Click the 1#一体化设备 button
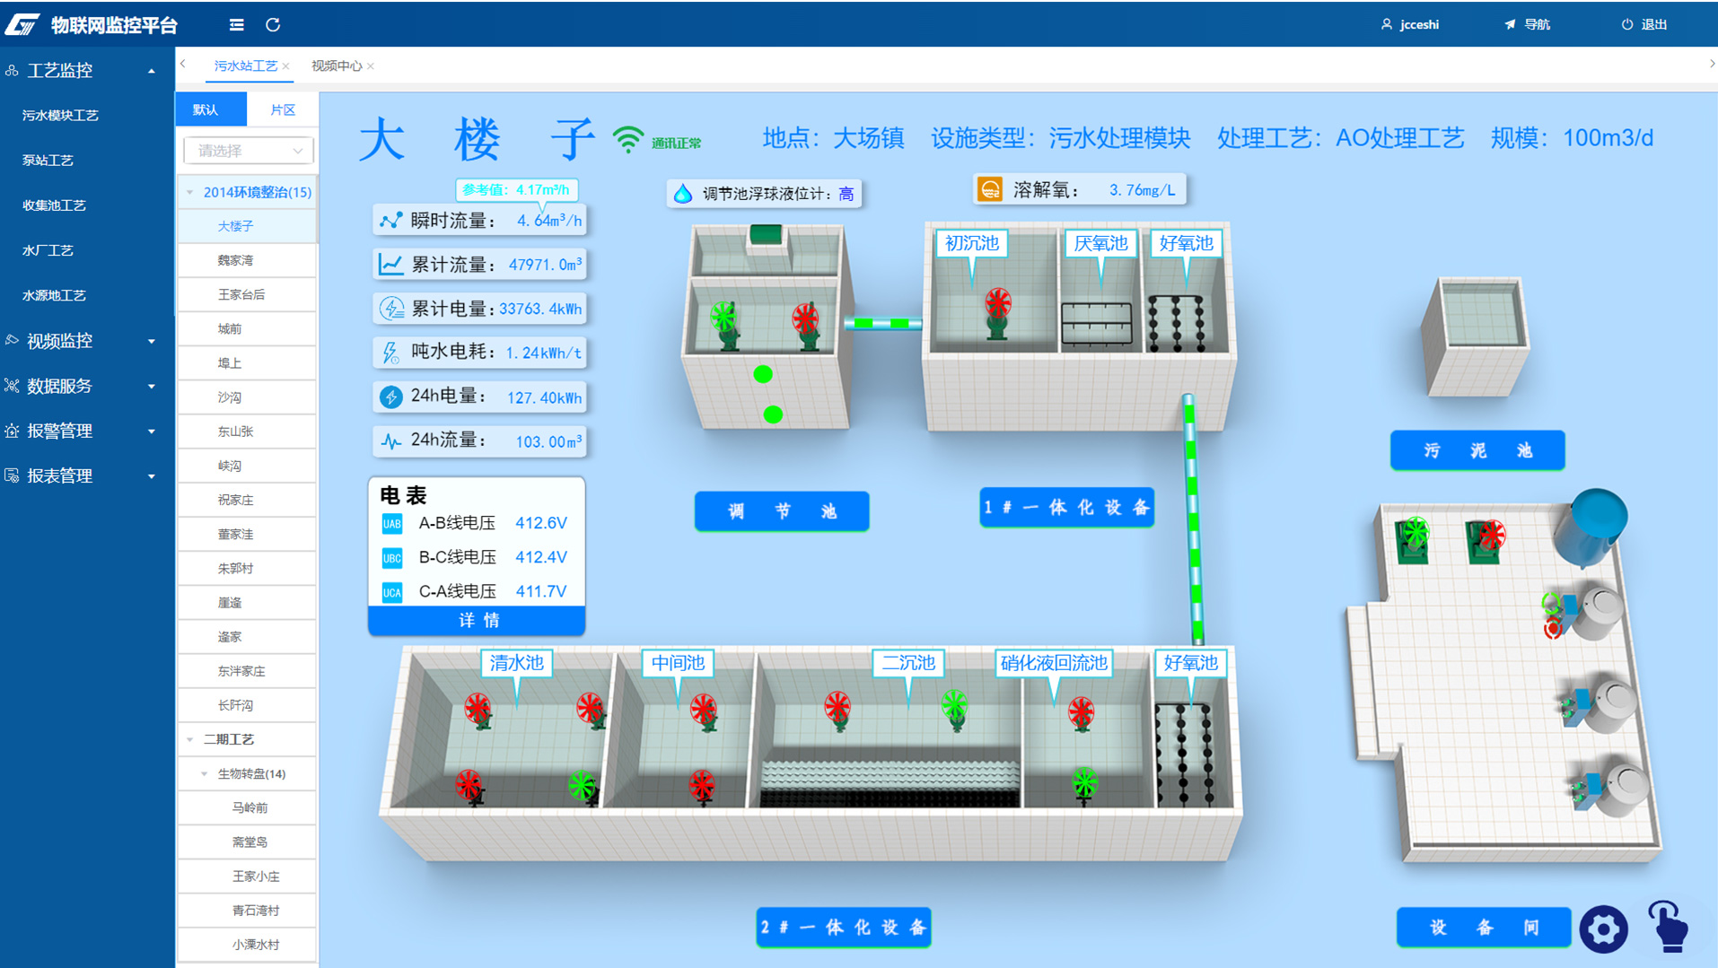This screenshot has height=968, width=1718. coord(1066,508)
